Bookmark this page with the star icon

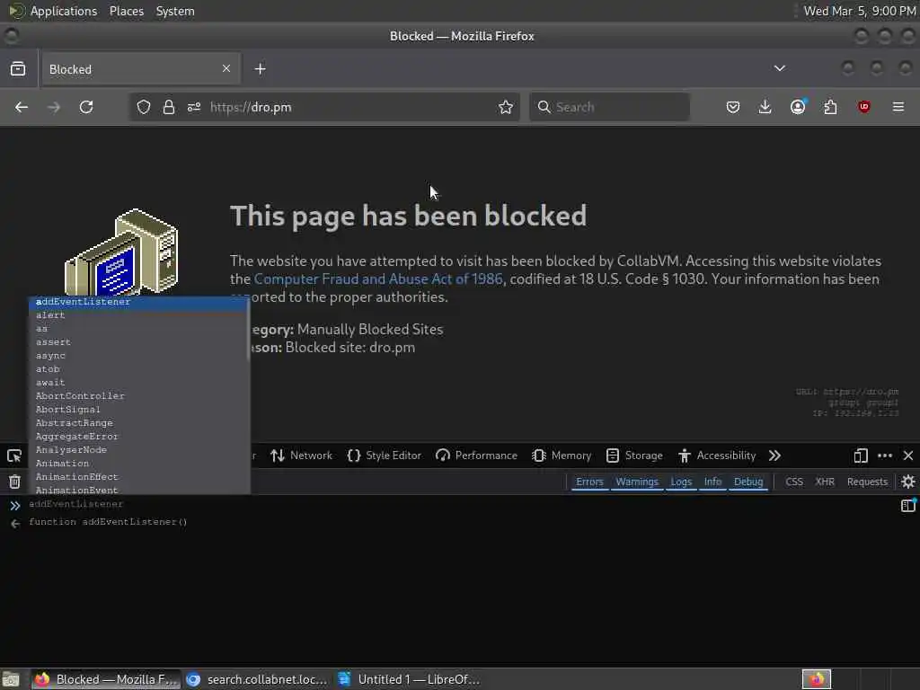pyautogui.click(x=505, y=107)
